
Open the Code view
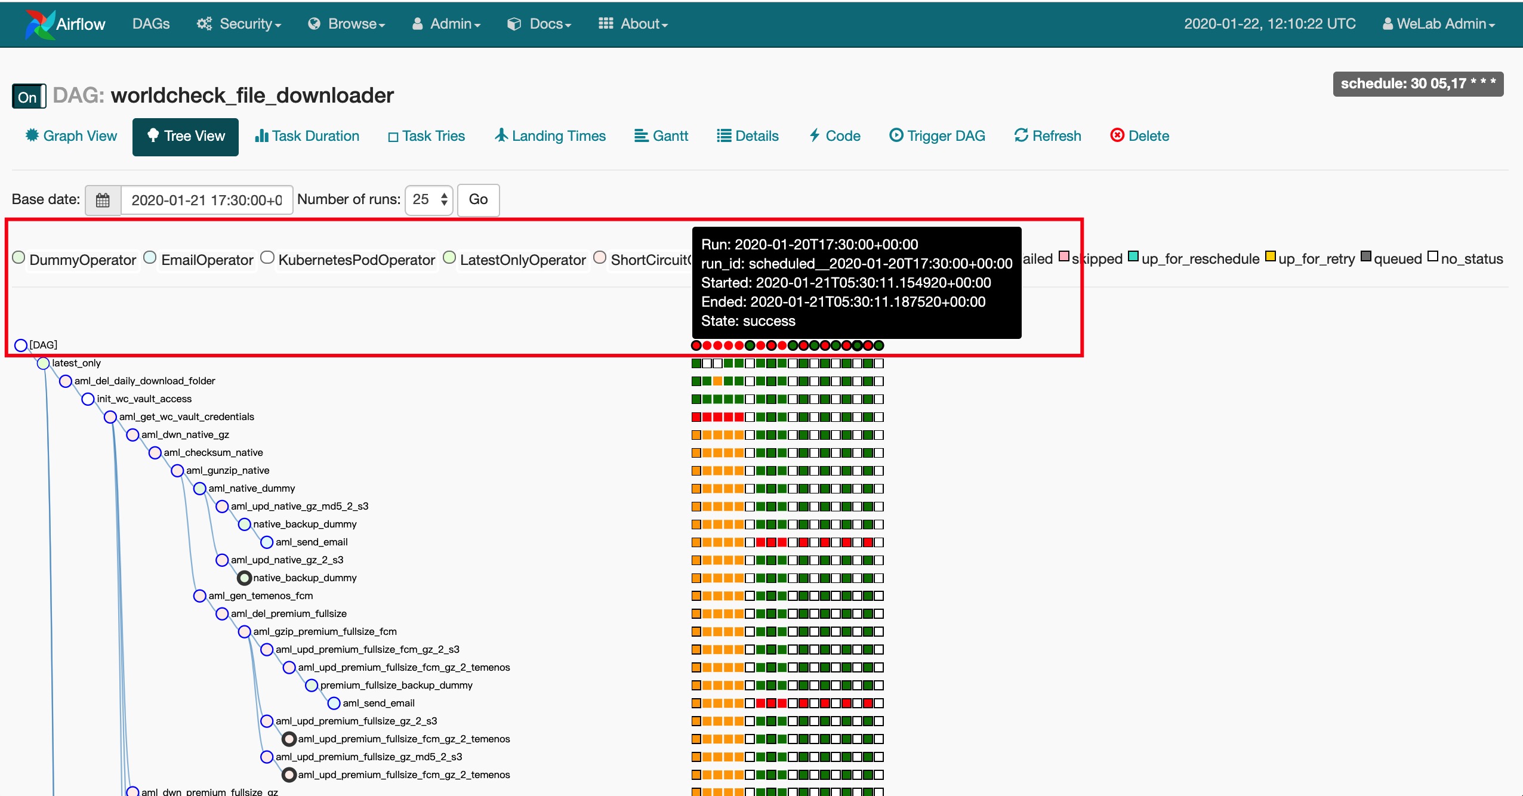834,136
